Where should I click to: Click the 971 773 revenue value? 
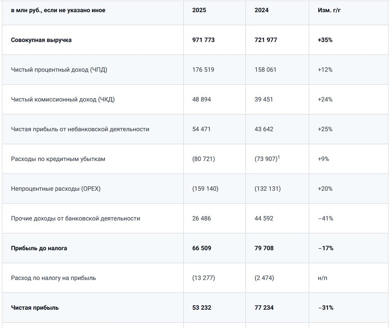[x=204, y=40]
